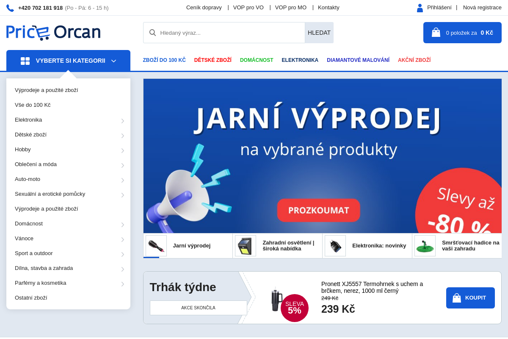Screen dimensions: 508x339
Task: Expand the Hobby category submenu
Action: pyautogui.click(x=123, y=150)
